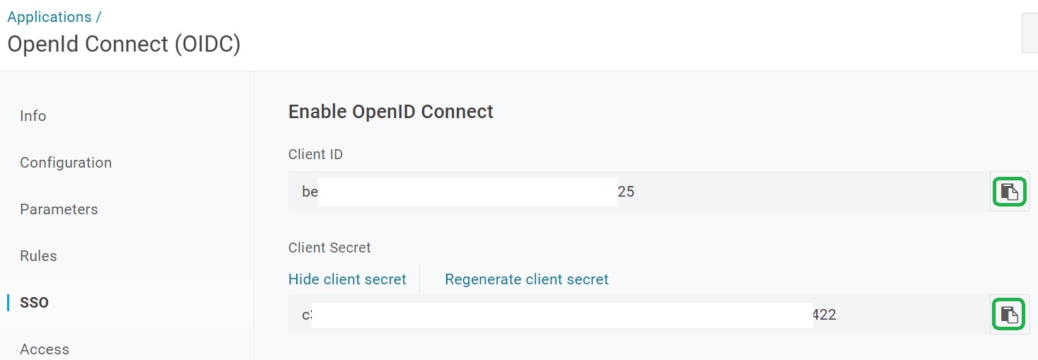Image resolution: width=1038 pixels, height=360 pixels.
Task: Click the partially visible top-right button
Action: [1030, 33]
